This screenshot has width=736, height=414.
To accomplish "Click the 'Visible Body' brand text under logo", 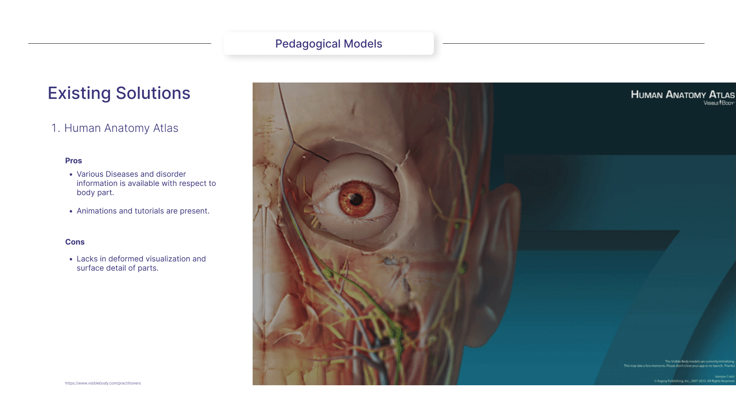I will coord(719,103).
